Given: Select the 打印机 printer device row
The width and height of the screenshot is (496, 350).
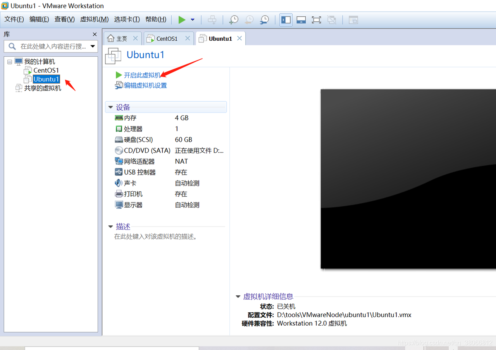Looking at the screenshot, I should (x=167, y=194).
